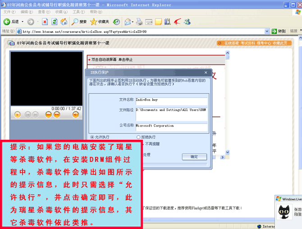Click the 收藏此页 link
The height and width of the screenshot is (229, 302).
tap(279, 43)
